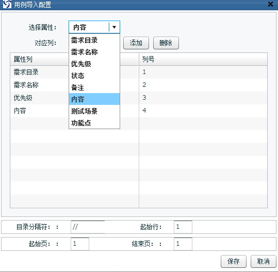Focus the 目录分隔符 input field
Image resolution: width=278 pixels, height=272 pixels.
click(88, 227)
